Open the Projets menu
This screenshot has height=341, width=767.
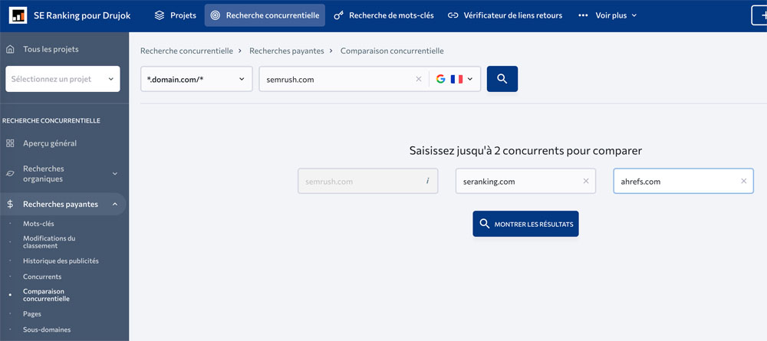(x=175, y=15)
